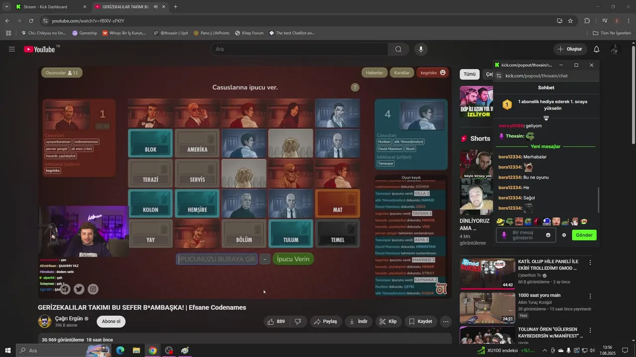Image resolution: width=636 pixels, height=357 pixels.
Task: Open the taskbar clock showing 13:56
Action: pos(607,350)
